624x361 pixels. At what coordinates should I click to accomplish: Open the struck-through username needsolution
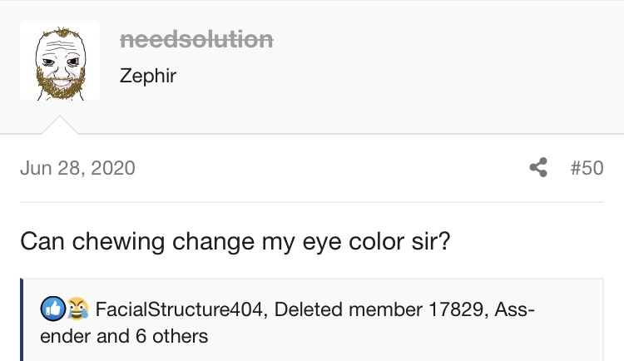pos(196,39)
